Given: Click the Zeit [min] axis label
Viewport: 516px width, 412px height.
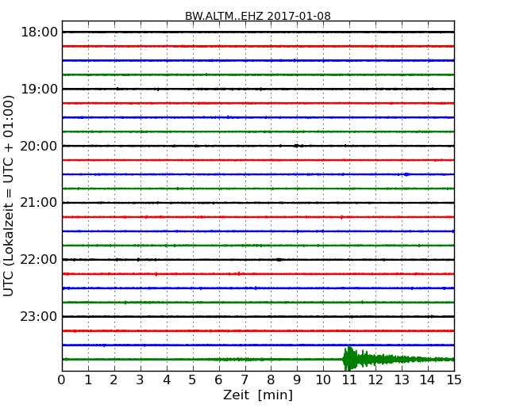Looking at the screenshot, I should 258,395.
